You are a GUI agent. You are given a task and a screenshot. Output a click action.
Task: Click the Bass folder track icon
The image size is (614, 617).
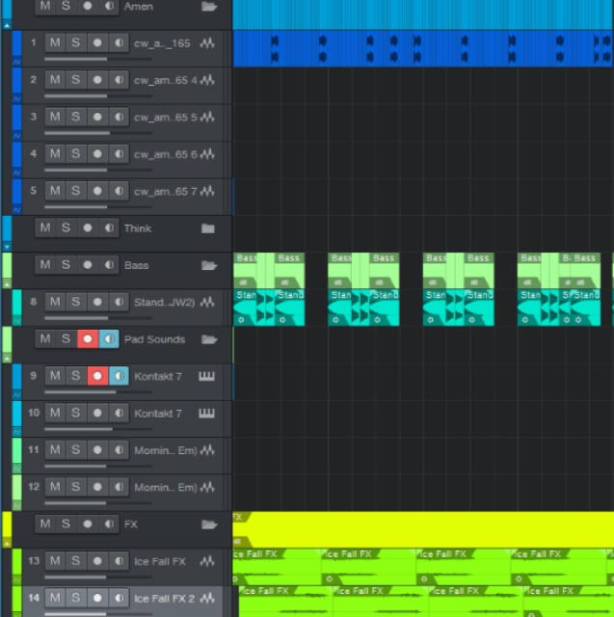point(208,265)
